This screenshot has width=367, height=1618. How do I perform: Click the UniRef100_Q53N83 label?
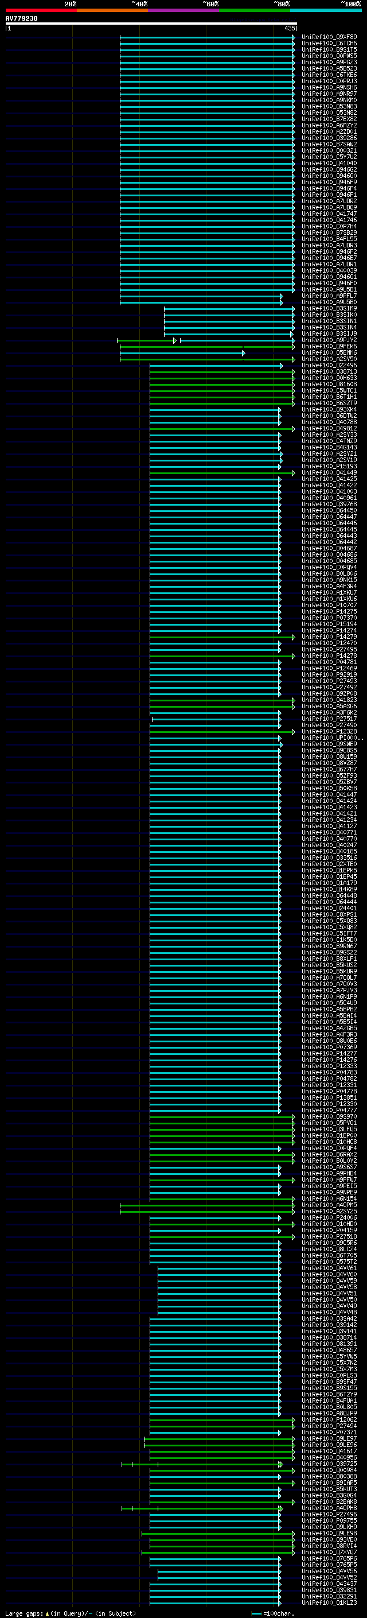[329, 106]
